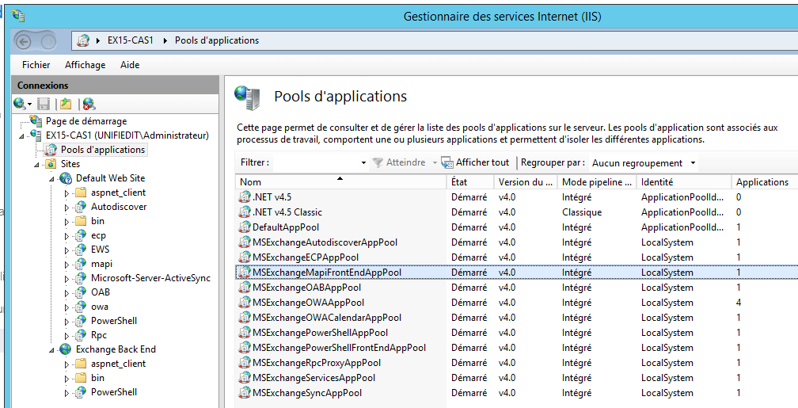
Task: Collapse the Default Web Site node
Action: click(53, 178)
